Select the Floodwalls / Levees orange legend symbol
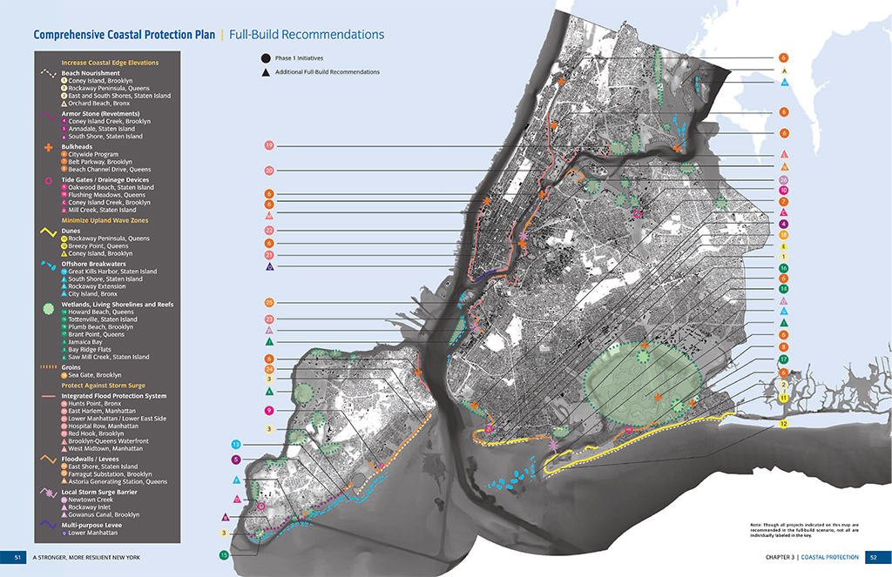Screen dimensions: 892x577 [48, 459]
